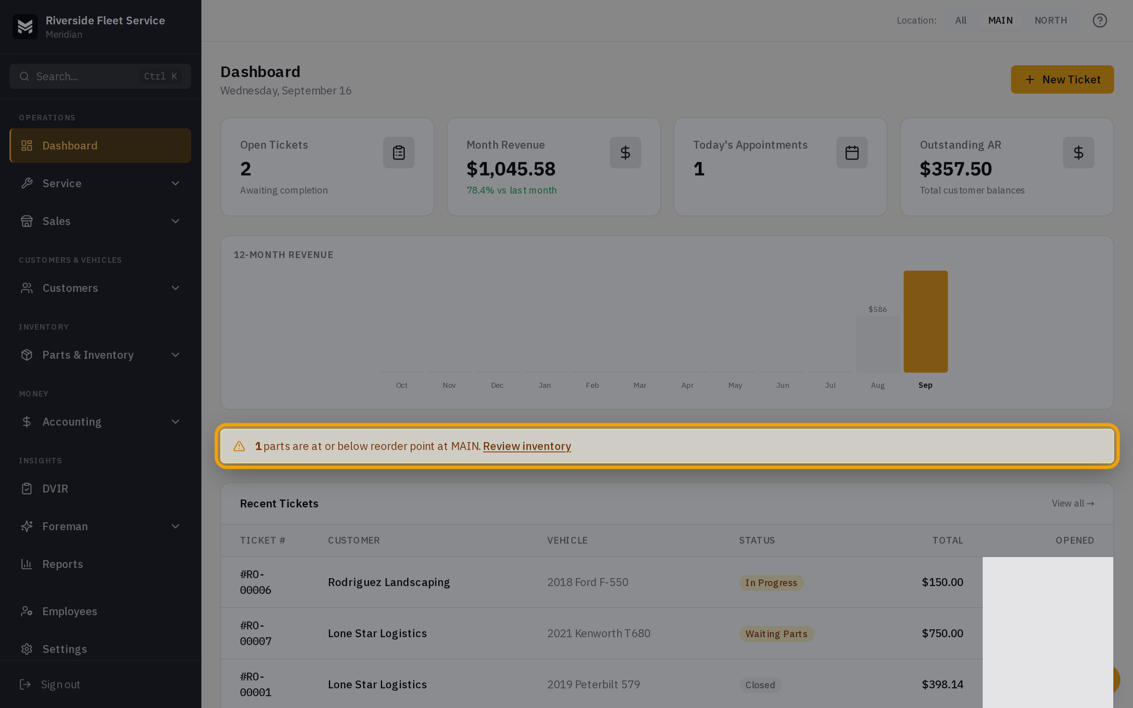Click the Sep revenue bar

point(925,322)
